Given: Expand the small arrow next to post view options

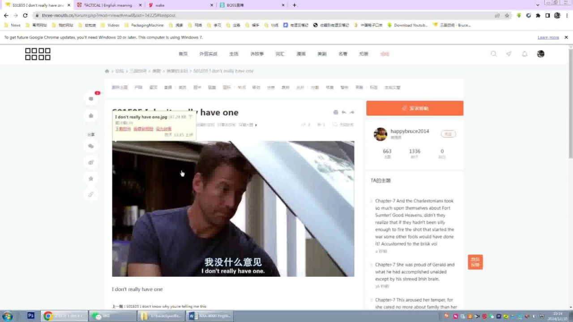Looking at the screenshot, I should (256, 125).
